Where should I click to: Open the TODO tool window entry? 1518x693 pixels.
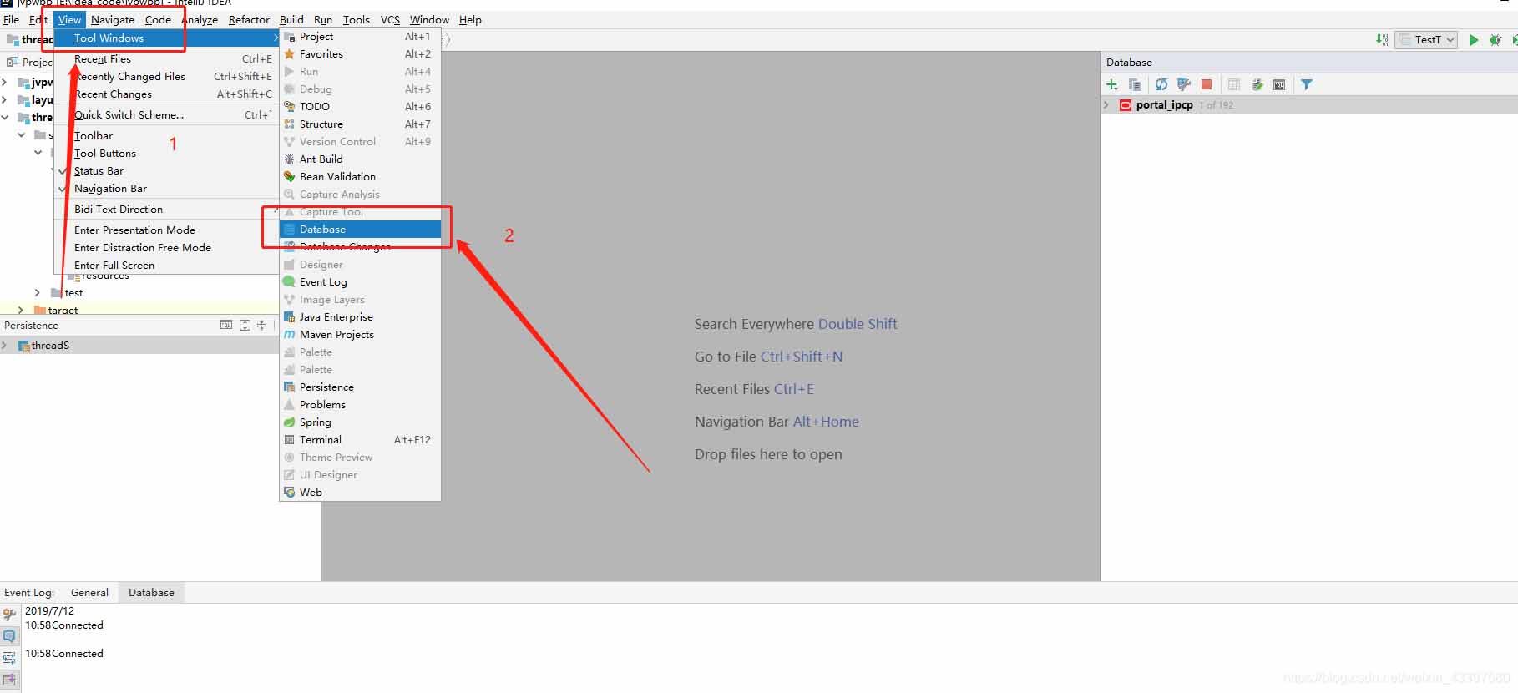(x=360, y=107)
